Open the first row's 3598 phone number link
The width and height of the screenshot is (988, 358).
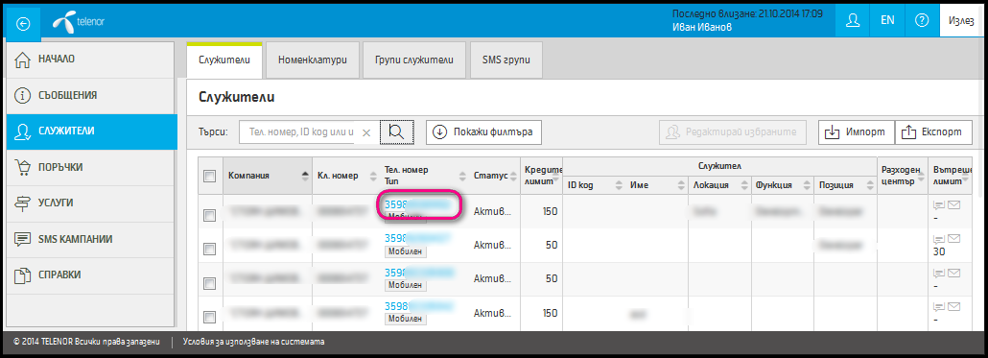(x=418, y=204)
